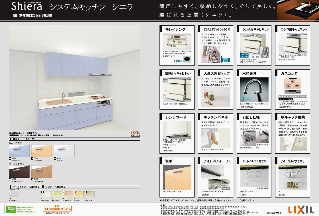Click the トランスリュームホワイト caption
This screenshot has height=216, width=319.
click(212, 150)
